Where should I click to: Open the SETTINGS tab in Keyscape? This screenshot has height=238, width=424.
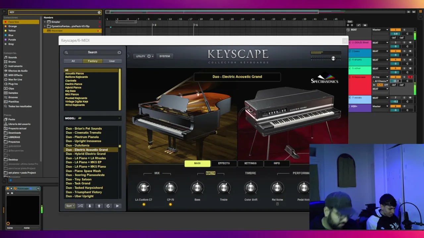click(250, 163)
